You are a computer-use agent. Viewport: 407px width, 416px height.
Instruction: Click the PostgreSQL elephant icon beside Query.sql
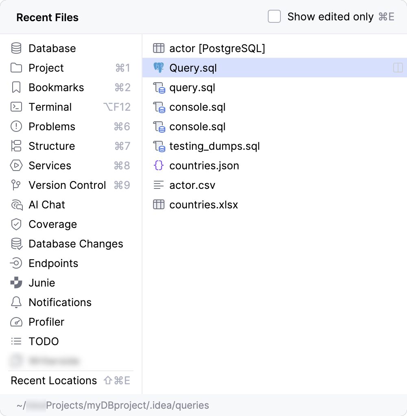pyautogui.click(x=159, y=68)
